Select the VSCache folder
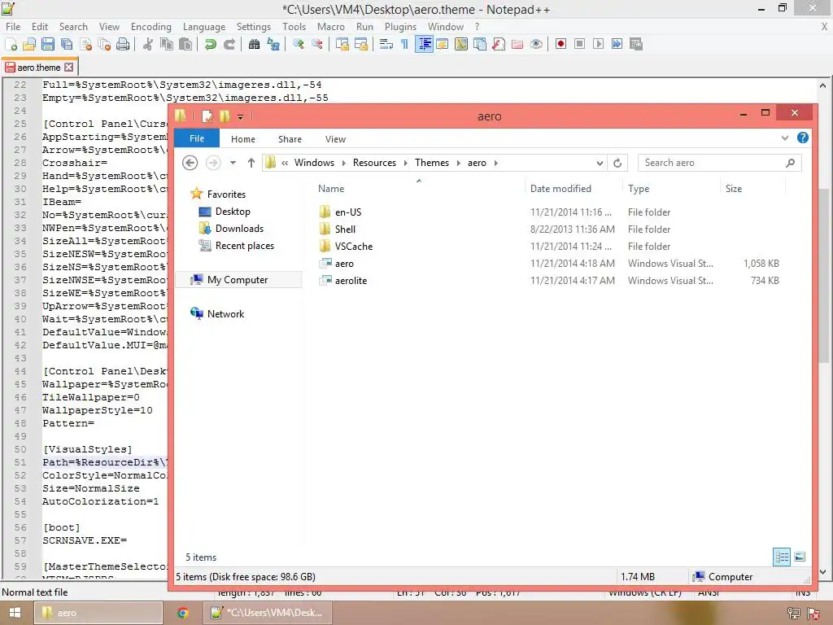 353,246
